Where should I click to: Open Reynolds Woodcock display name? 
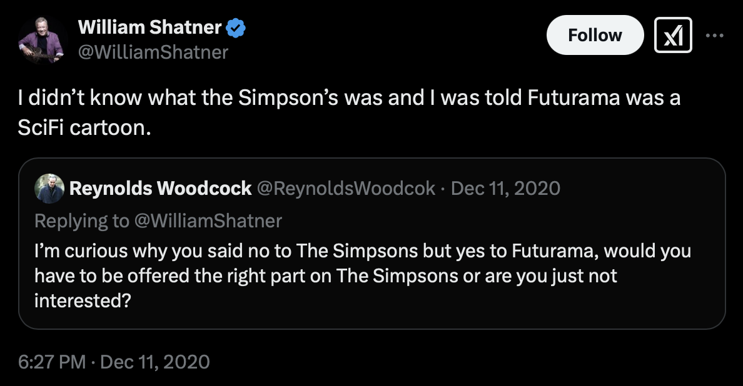(x=161, y=188)
